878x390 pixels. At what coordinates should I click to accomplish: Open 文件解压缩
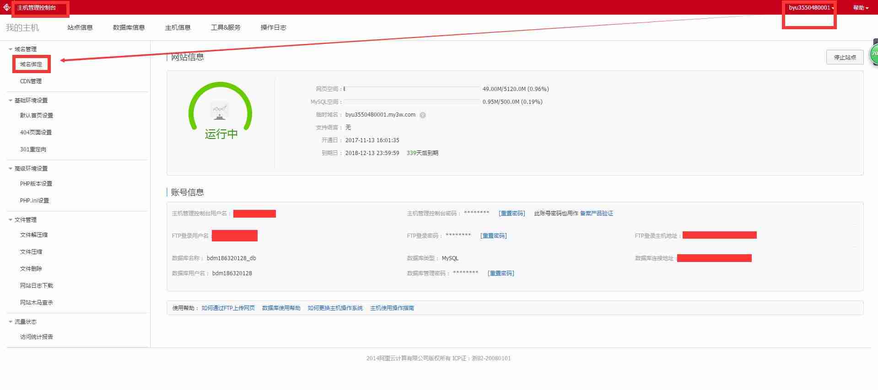tap(34, 235)
